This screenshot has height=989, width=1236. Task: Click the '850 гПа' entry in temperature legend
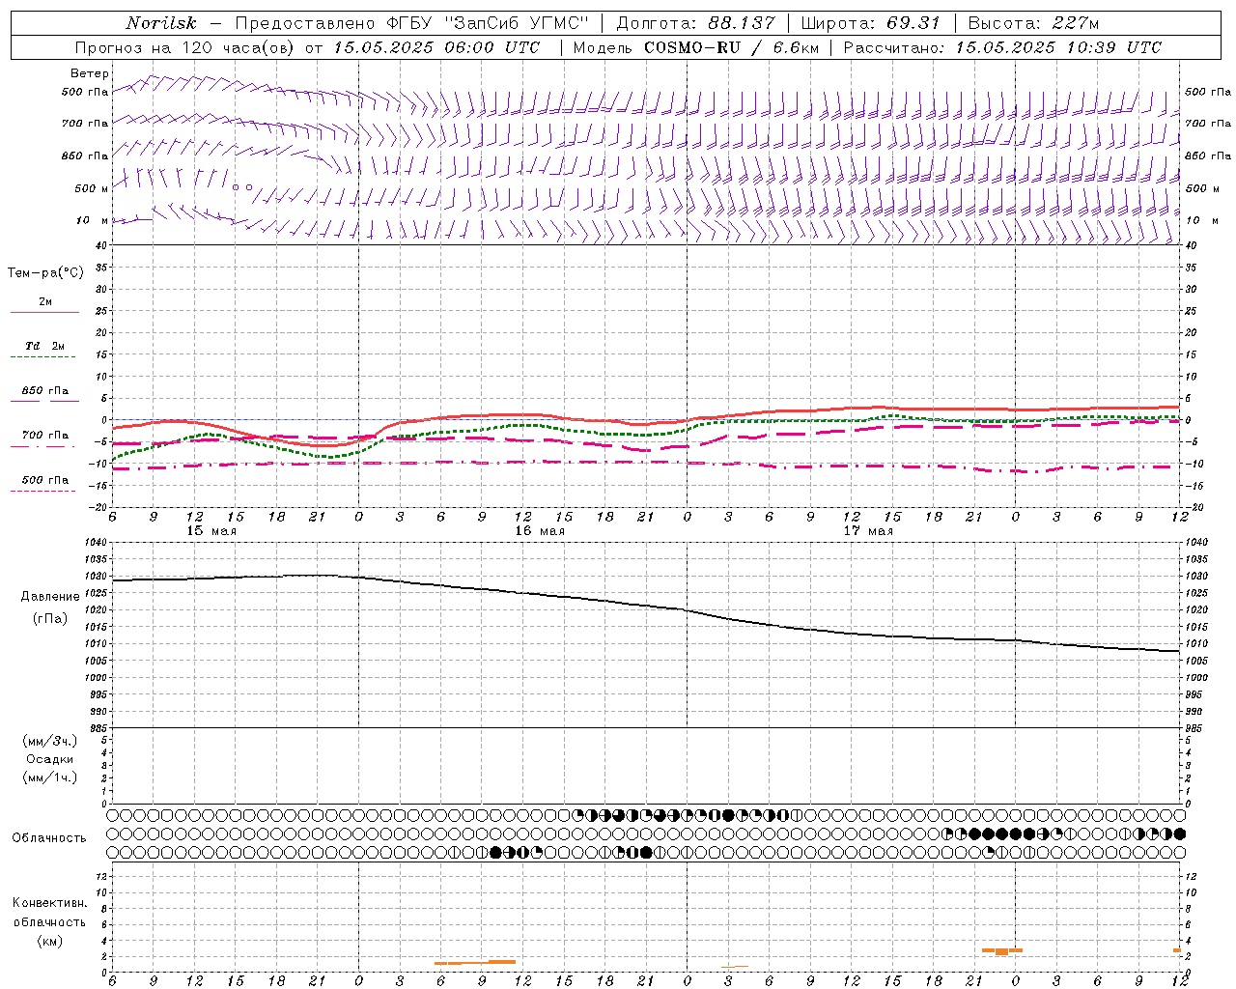point(45,391)
